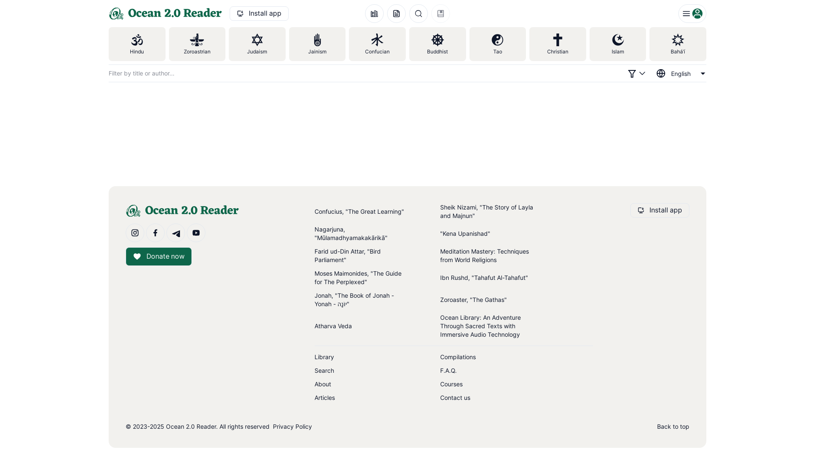Open the Atharva Veda link
This screenshot has width=815, height=458.
click(333, 326)
